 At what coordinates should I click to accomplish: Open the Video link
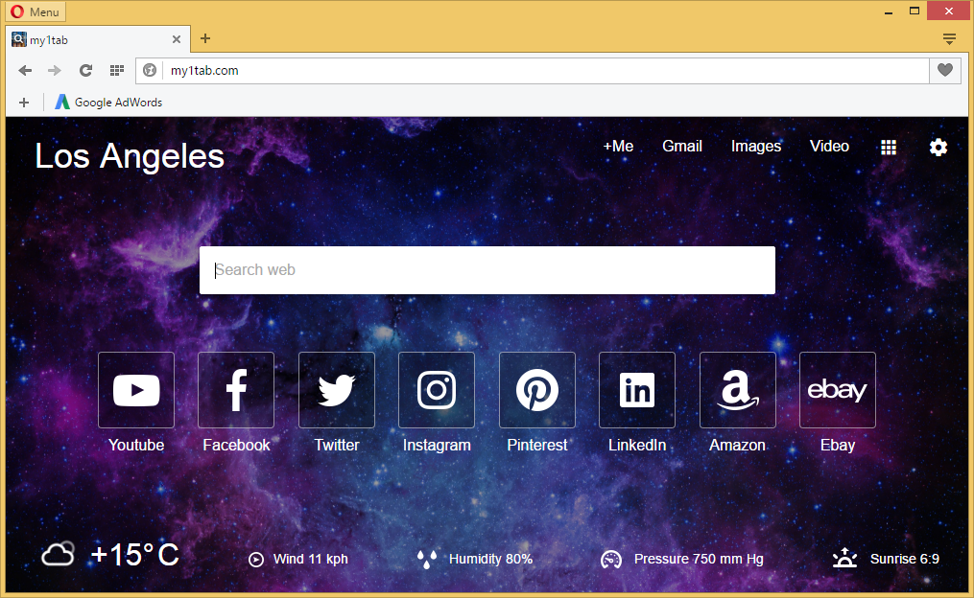[x=829, y=147]
